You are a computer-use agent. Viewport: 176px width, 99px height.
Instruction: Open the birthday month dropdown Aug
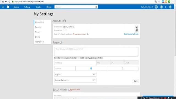coord(103,63)
